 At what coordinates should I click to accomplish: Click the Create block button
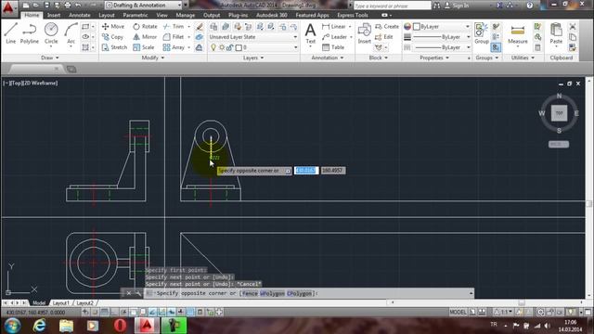click(387, 27)
